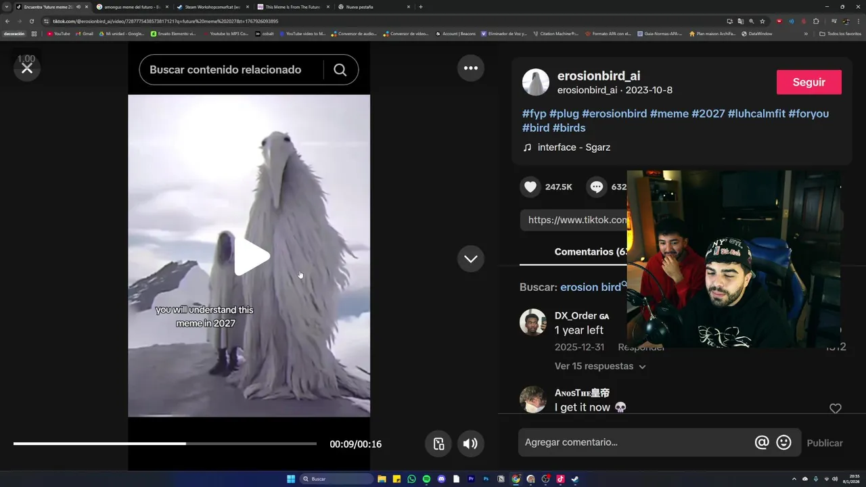Viewport: 866px width, 487px height.
Task: Click the browser address bar URL
Action: click(166, 21)
